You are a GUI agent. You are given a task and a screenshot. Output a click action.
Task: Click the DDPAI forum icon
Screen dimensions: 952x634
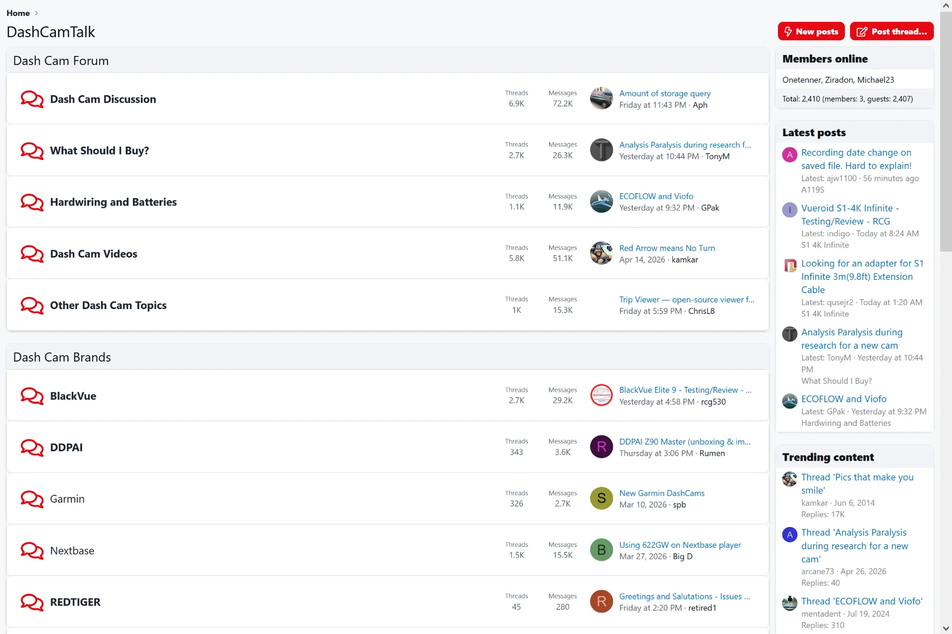(x=32, y=447)
